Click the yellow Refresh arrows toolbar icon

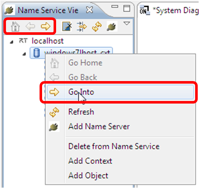(x=97, y=27)
